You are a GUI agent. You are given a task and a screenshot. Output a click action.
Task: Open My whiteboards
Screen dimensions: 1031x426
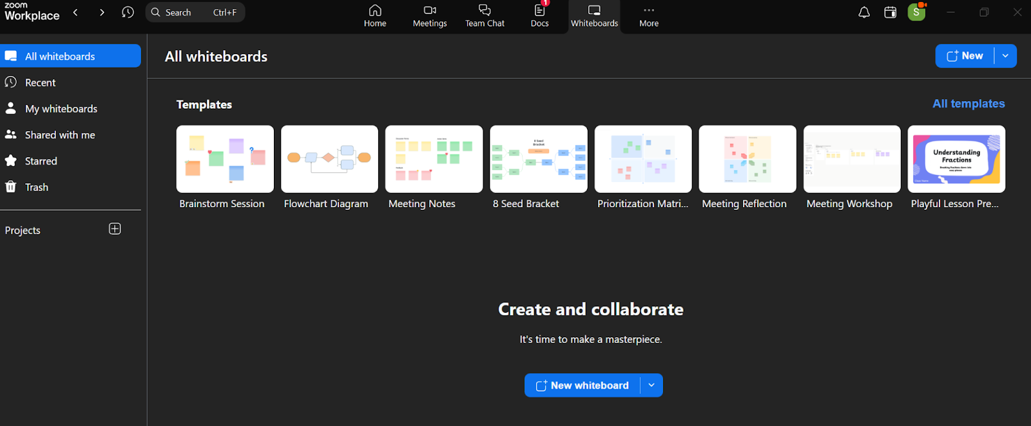[x=70, y=109]
